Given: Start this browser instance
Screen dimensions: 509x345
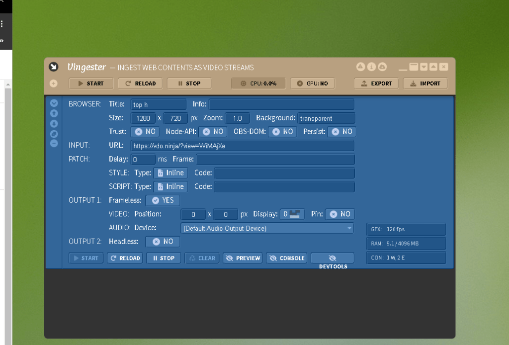Looking at the screenshot, I should coord(86,258).
